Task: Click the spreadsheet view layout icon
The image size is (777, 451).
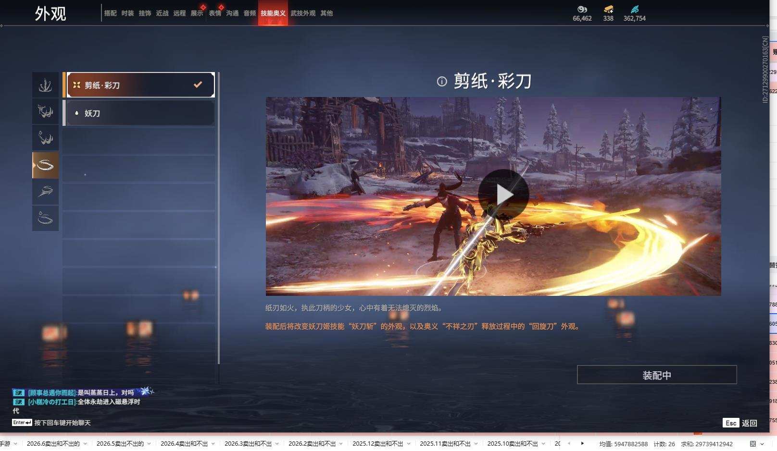Action: (753, 444)
